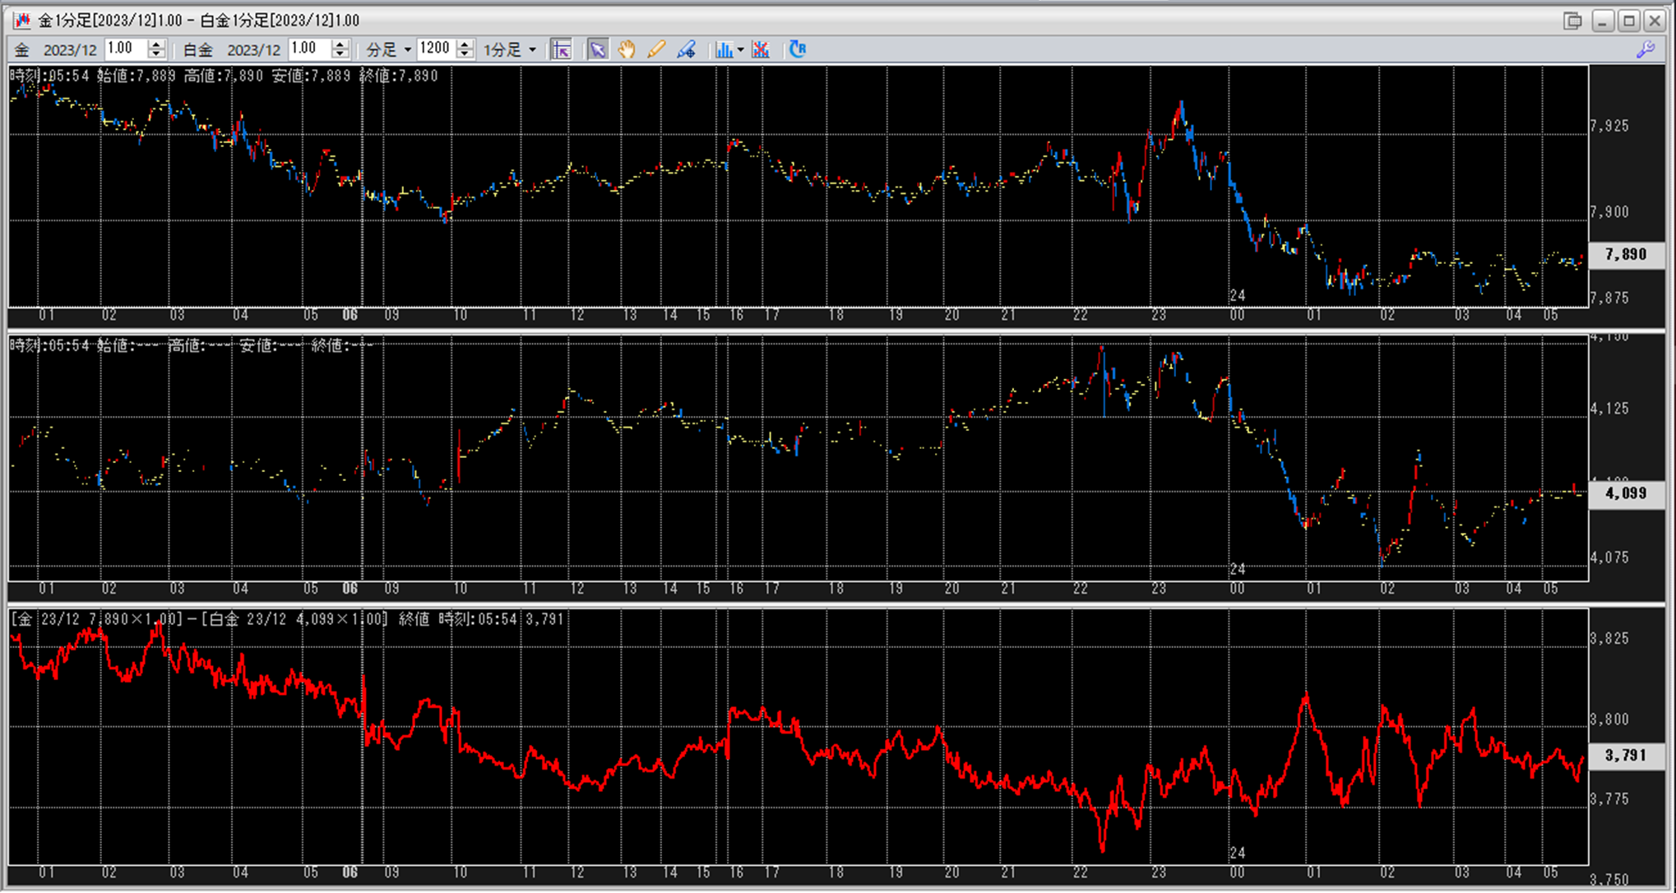Click the delete indicators icon
The image size is (1676, 893).
761,49
